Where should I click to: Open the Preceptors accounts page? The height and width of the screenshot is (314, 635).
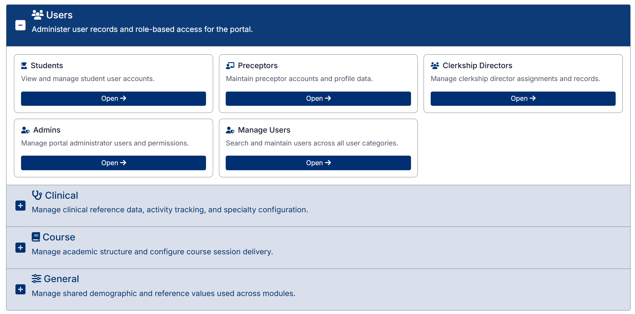pos(318,99)
